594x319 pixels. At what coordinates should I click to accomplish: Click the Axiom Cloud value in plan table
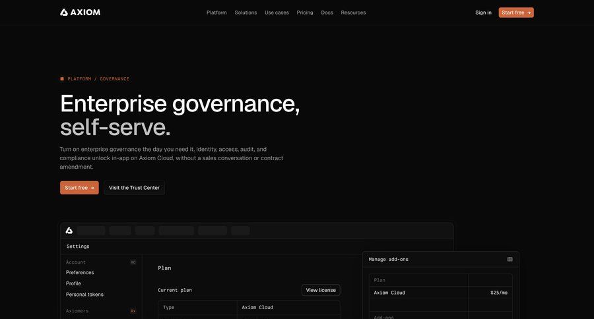(257, 307)
